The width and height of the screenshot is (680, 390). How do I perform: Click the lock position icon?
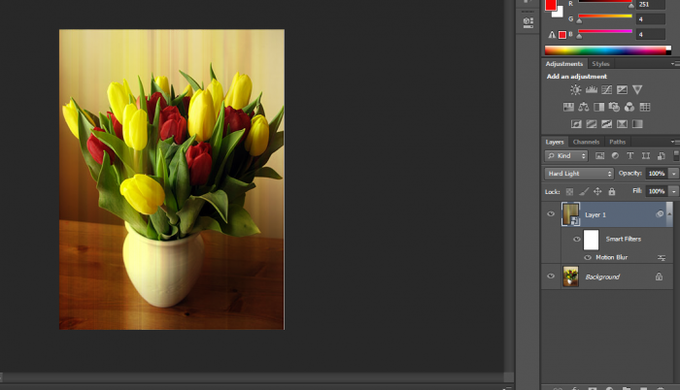tap(597, 192)
